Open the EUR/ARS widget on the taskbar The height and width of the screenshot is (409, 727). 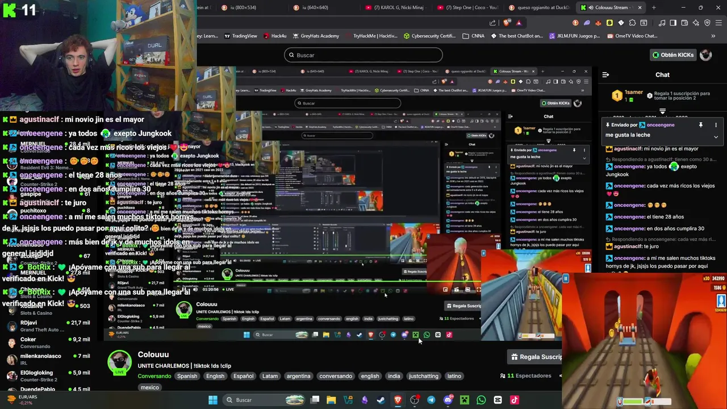[21, 399]
